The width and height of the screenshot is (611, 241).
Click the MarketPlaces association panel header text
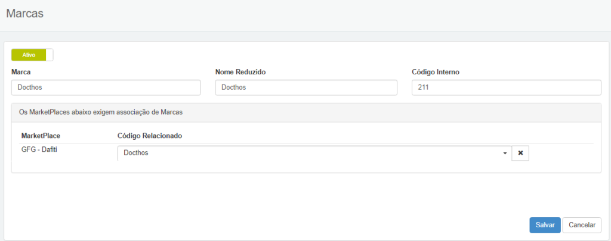[101, 112]
